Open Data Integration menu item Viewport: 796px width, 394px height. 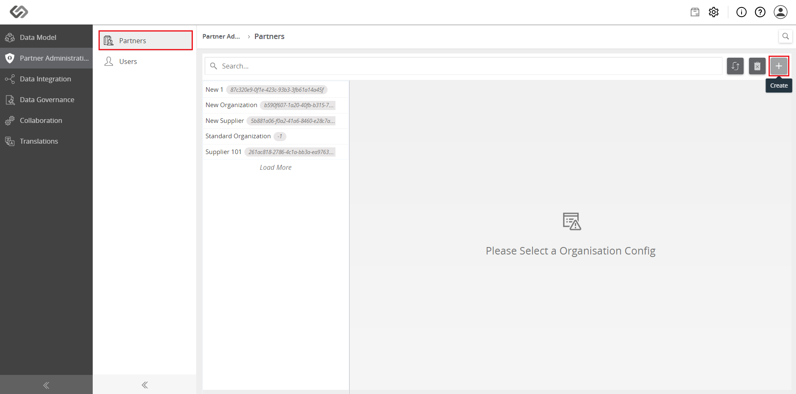[x=46, y=79]
